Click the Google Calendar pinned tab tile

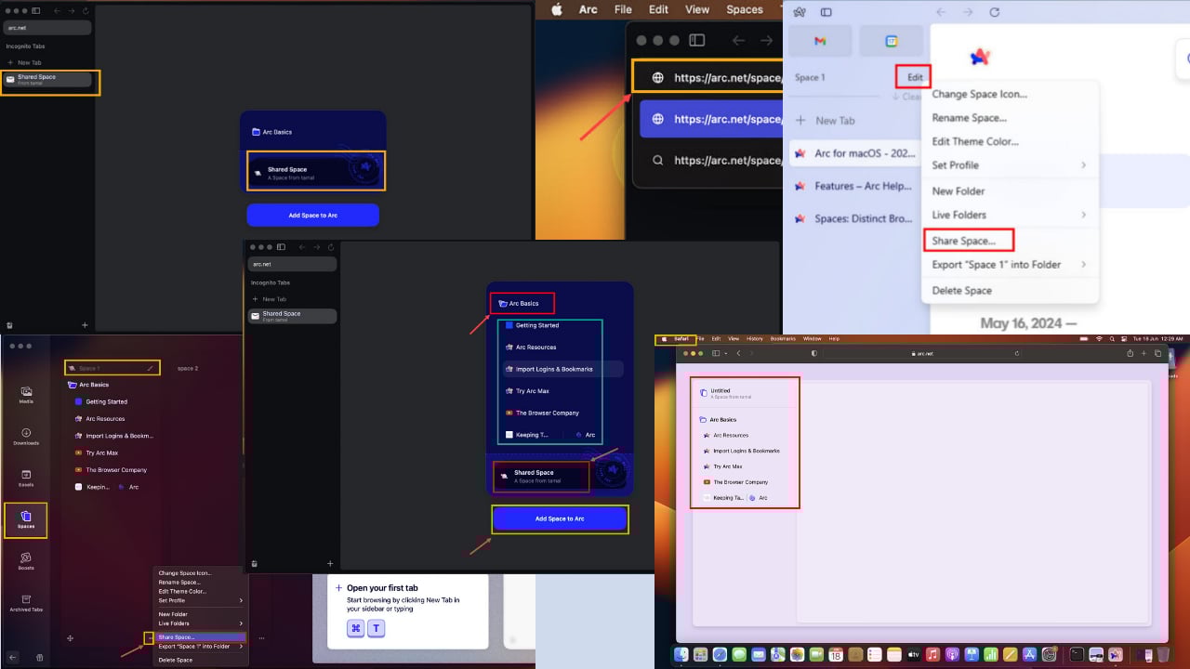point(891,41)
